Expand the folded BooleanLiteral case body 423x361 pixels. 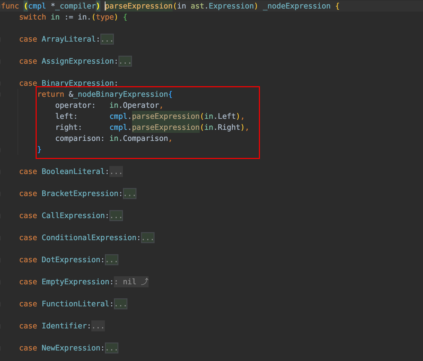coord(116,171)
